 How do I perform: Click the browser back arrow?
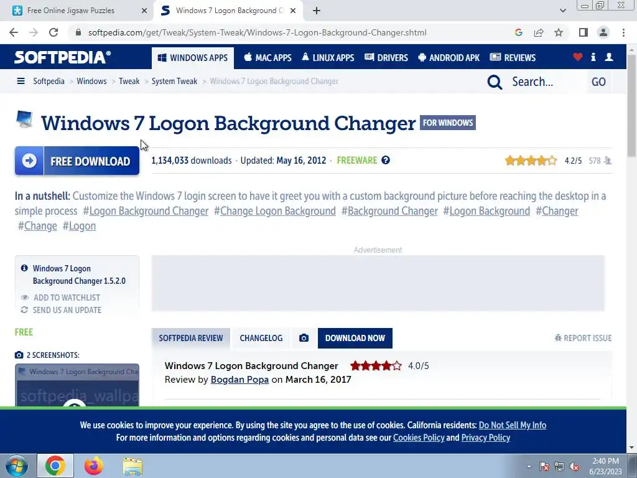(x=14, y=32)
